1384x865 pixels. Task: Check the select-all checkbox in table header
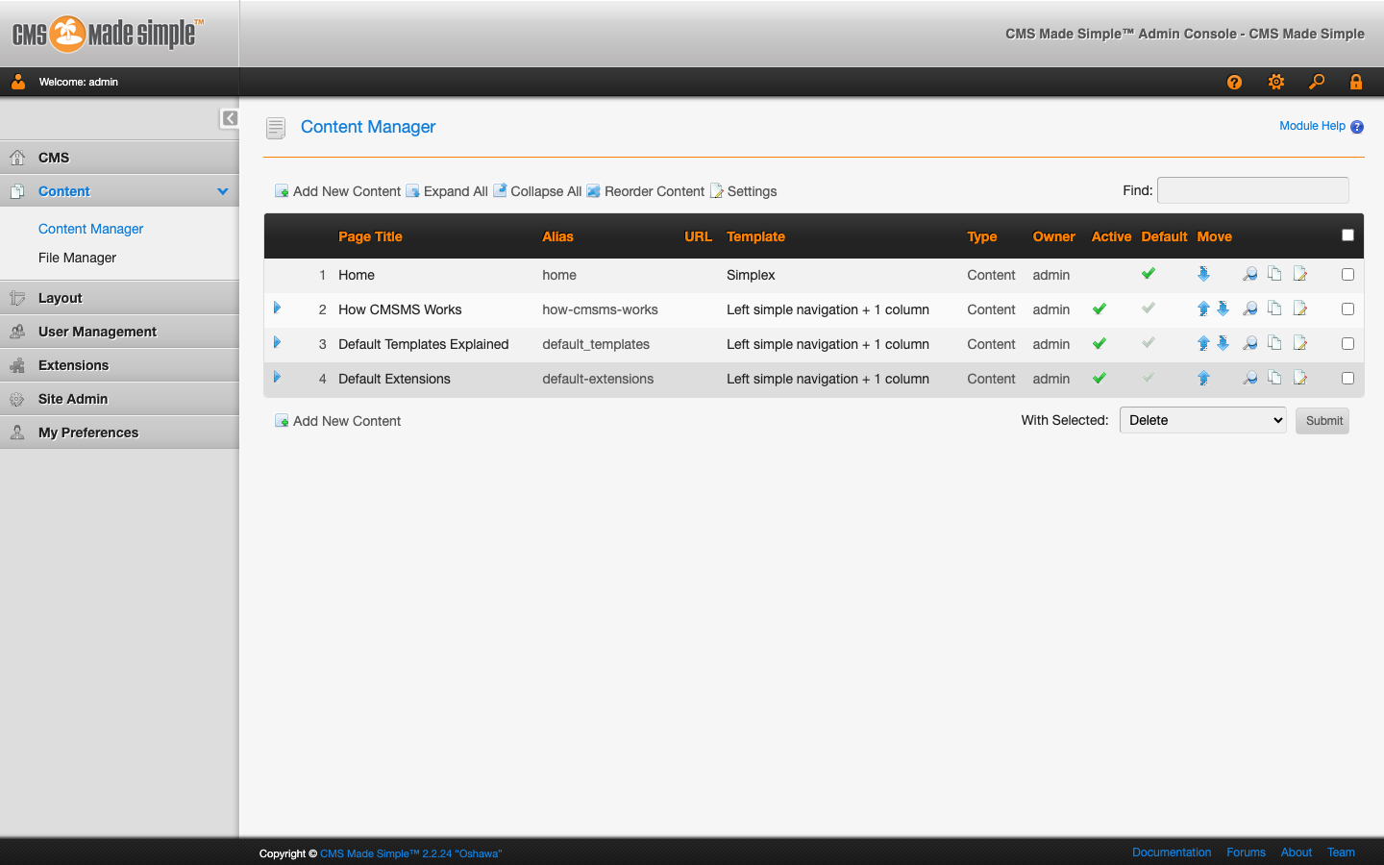click(1347, 235)
